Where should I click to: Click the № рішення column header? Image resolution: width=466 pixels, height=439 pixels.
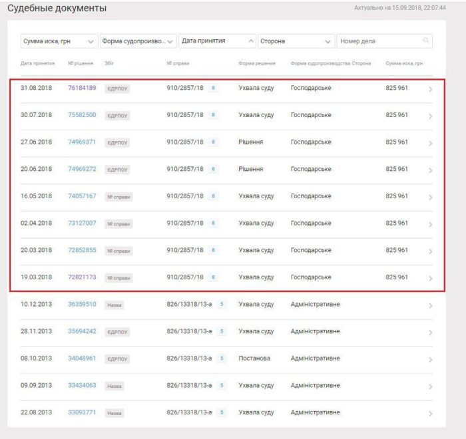click(x=80, y=63)
